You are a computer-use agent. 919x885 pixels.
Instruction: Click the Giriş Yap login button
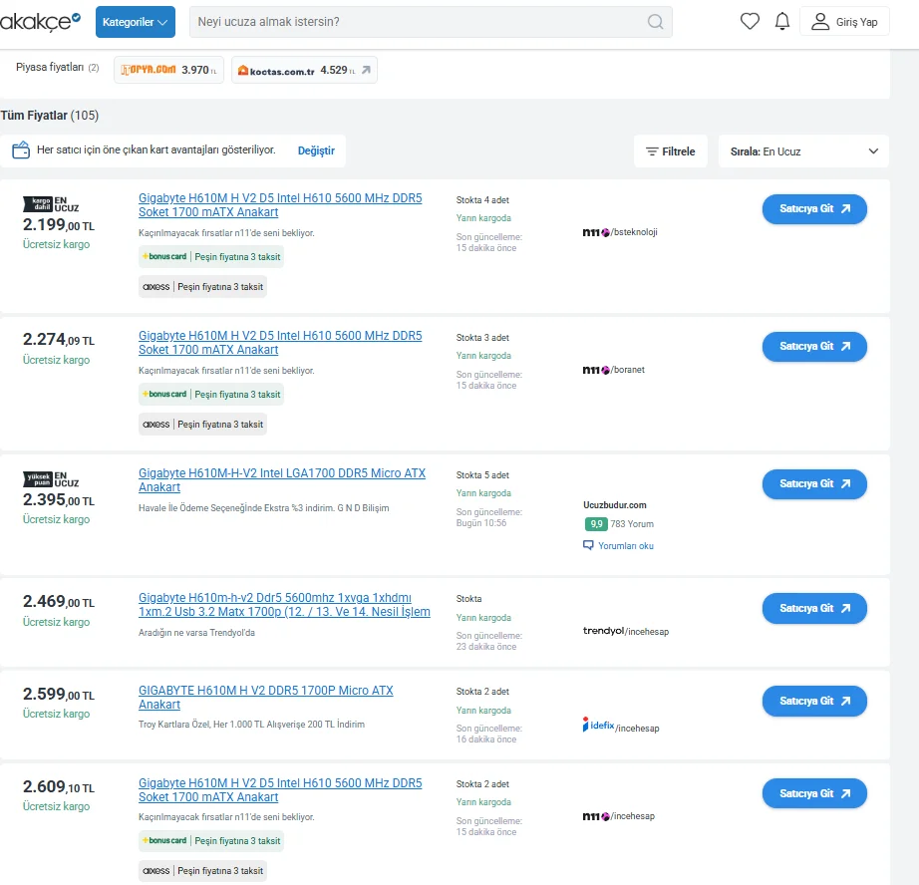click(x=844, y=22)
